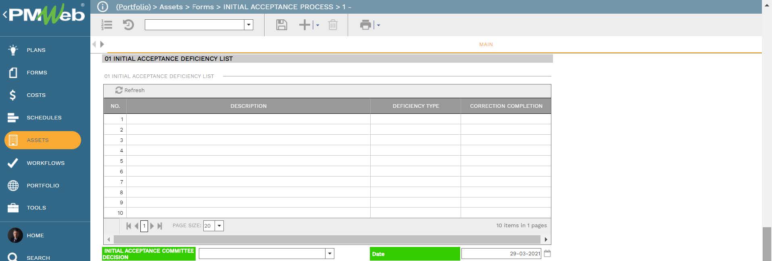The image size is (772, 261).
Task: Click the page vertical scrollbar up arrow
Action: (767, 5)
